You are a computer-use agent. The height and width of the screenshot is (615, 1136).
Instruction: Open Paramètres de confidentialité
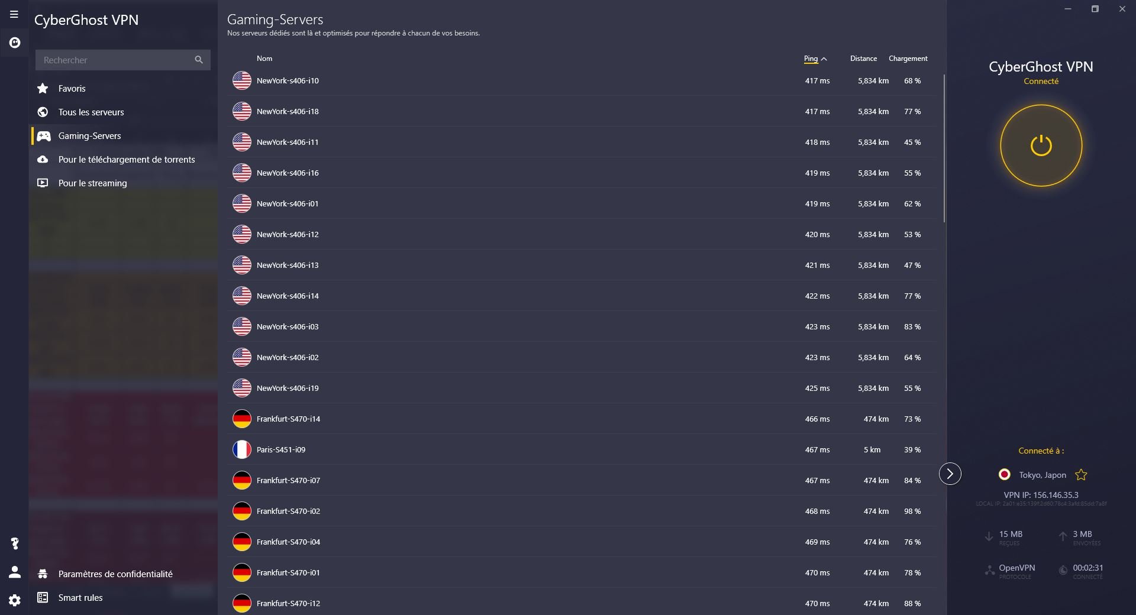(124, 574)
